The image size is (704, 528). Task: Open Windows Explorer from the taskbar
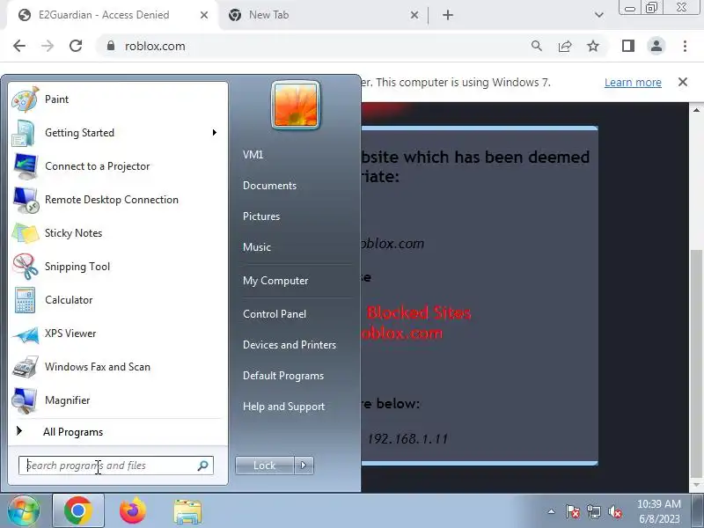tap(187, 511)
